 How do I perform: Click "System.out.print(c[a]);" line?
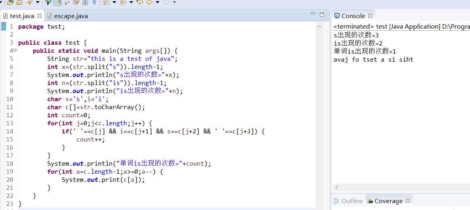(103, 180)
